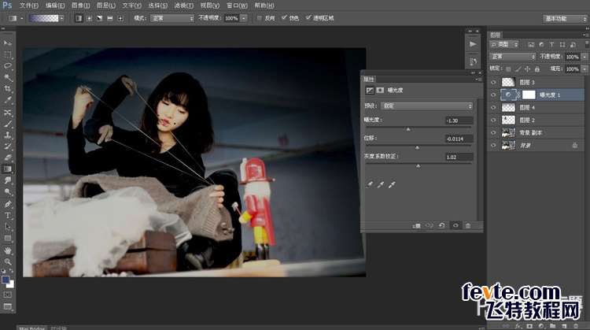This screenshot has width=590, height=330.
Task: Click the trash icon in Properties panel
Action: [x=468, y=226]
